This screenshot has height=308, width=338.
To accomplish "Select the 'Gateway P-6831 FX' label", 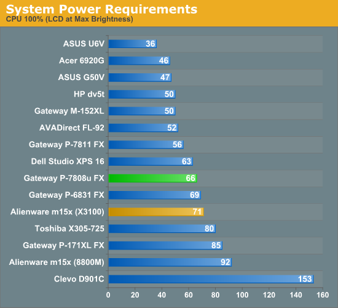I will (66, 195).
